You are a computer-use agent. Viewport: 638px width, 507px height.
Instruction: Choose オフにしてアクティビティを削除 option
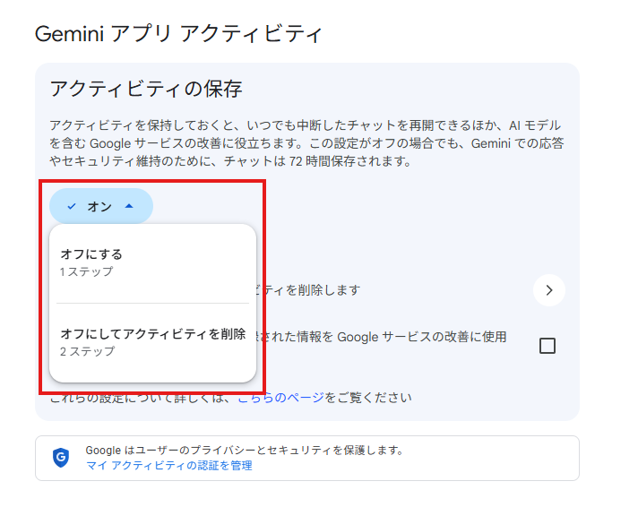coord(152,342)
